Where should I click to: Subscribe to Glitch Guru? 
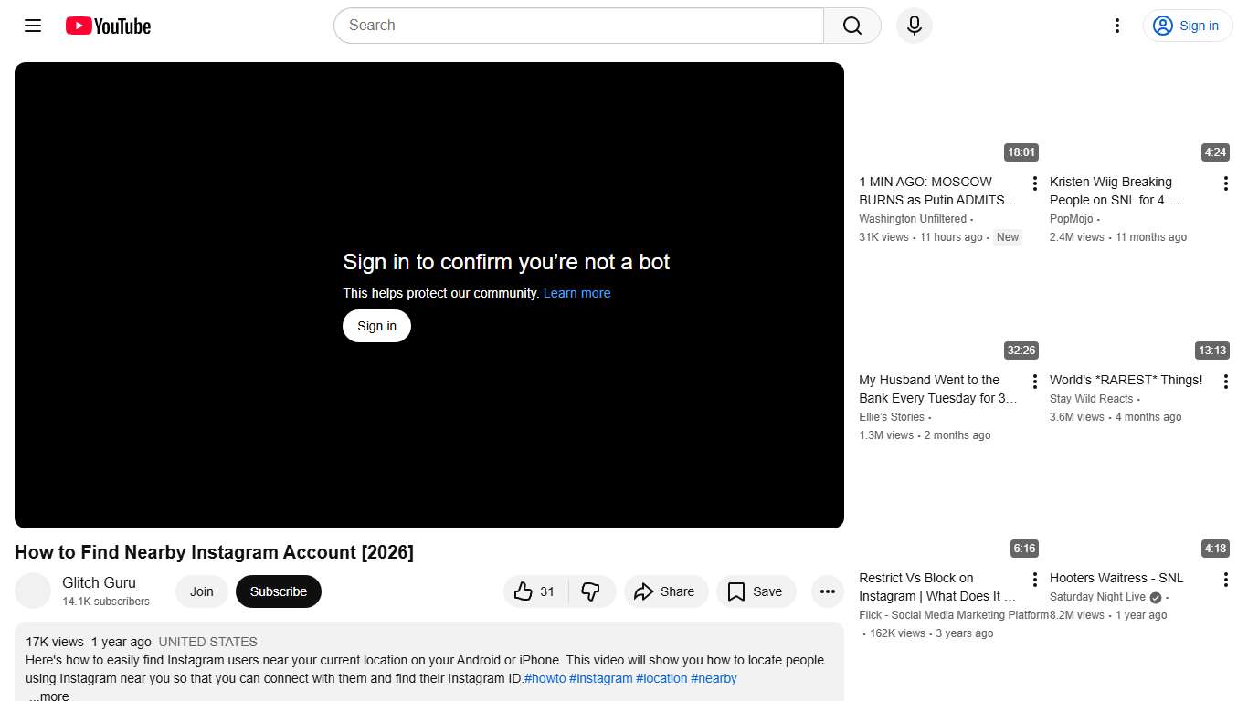tap(278, 591)
